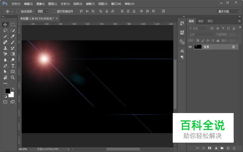This screenshot has height=152, width=243.
Task: Create a new layer
Action: 228,148
